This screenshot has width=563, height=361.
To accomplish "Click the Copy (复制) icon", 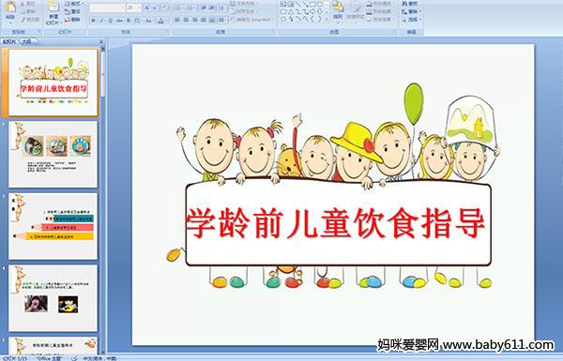I will pyautogui.click(x=23, y=11).
